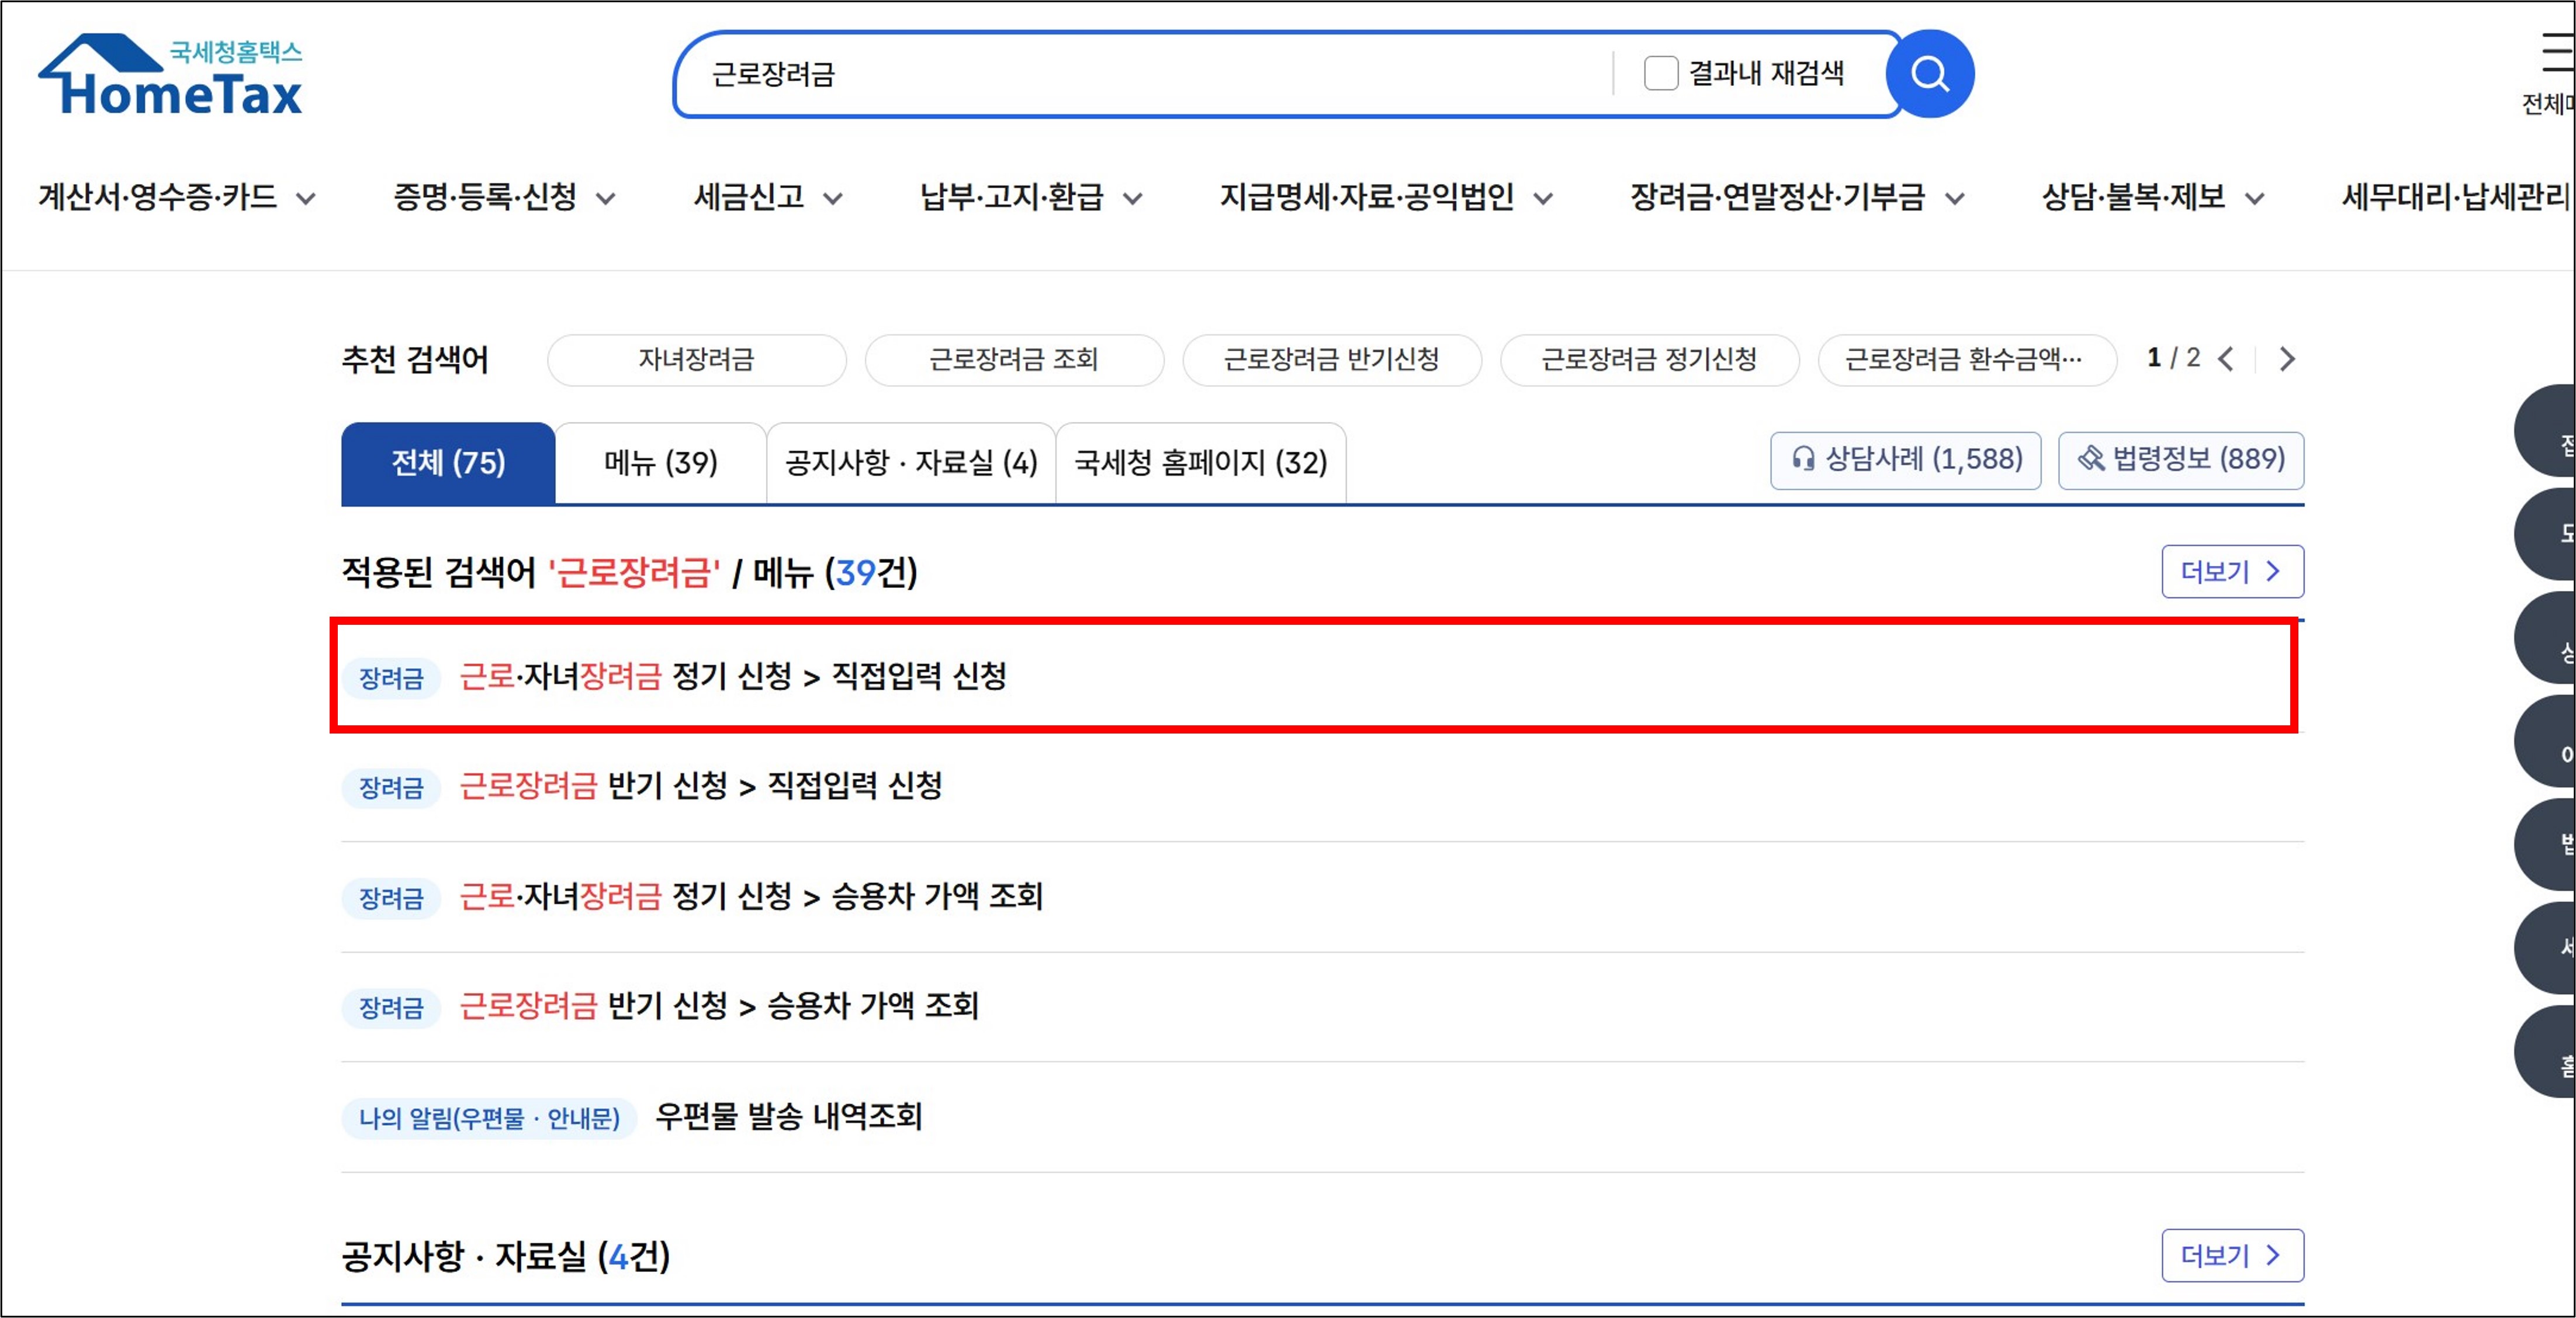Open 우편물 발송 내역조회 result

(788, 1116)
